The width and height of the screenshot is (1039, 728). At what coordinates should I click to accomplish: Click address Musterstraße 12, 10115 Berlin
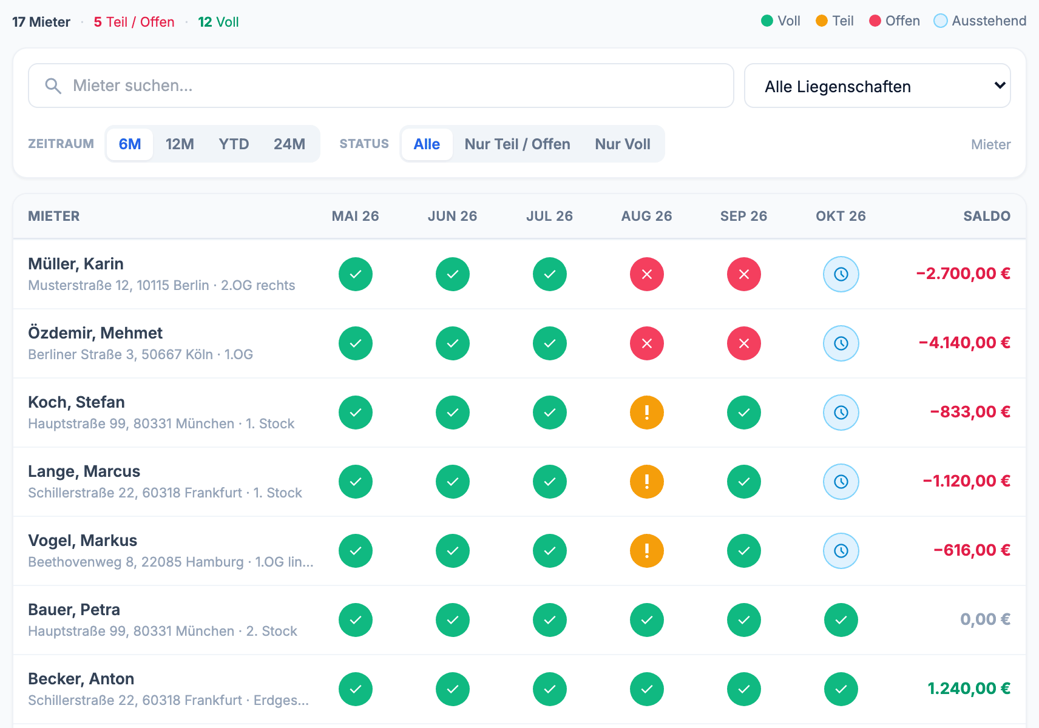point(118,286)
